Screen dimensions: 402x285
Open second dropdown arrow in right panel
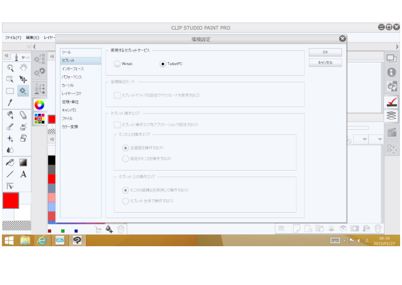pyautogui.click(x=380, y=139)
